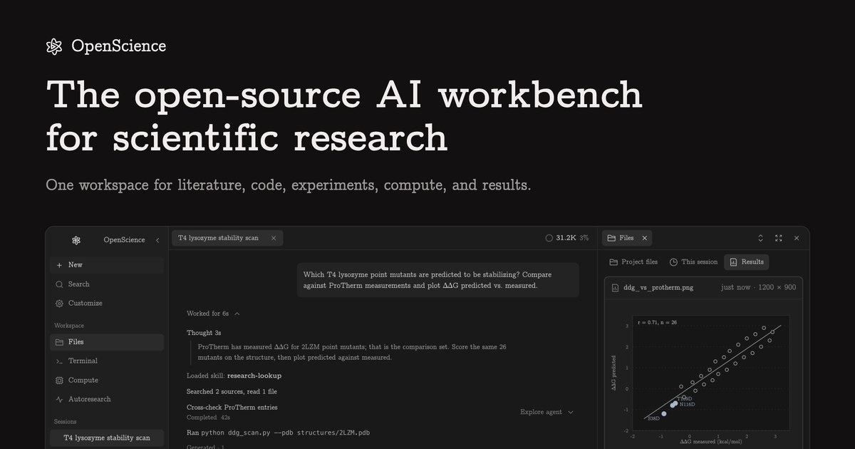Collapse the Worked for 6s section
The image size is (855, 449).
click(x=213, y=314)
